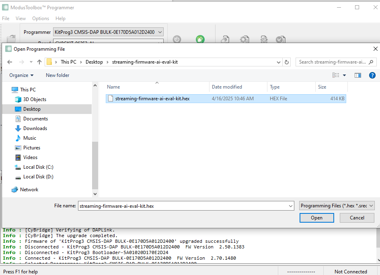Open the Downloads folder in sidebar
Screen dimensions: 380x275
(35, 128)
